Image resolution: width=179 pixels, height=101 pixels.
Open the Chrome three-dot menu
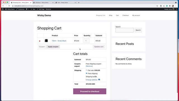(176, 6)
